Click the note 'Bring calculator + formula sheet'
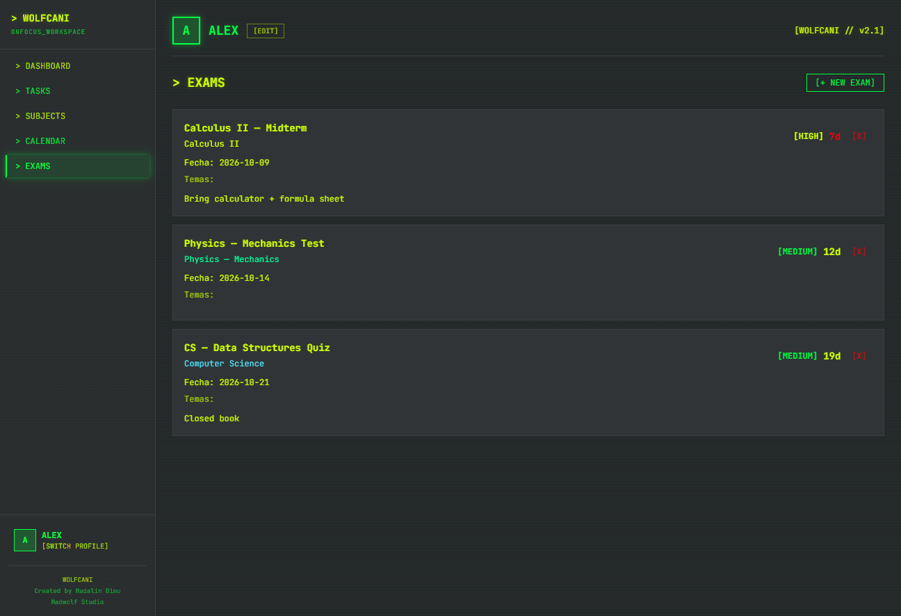Image resolution: width=901 pixels, height=616 pixels. (264, 199)
